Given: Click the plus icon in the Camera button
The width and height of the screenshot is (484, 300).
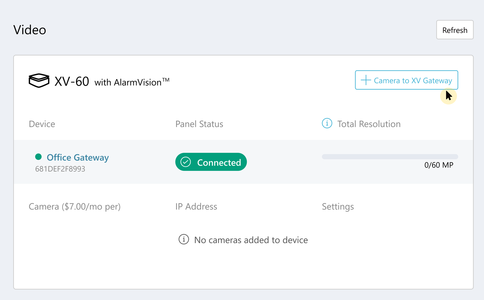Looking at the screenshot, I should [x=366, y=80].
